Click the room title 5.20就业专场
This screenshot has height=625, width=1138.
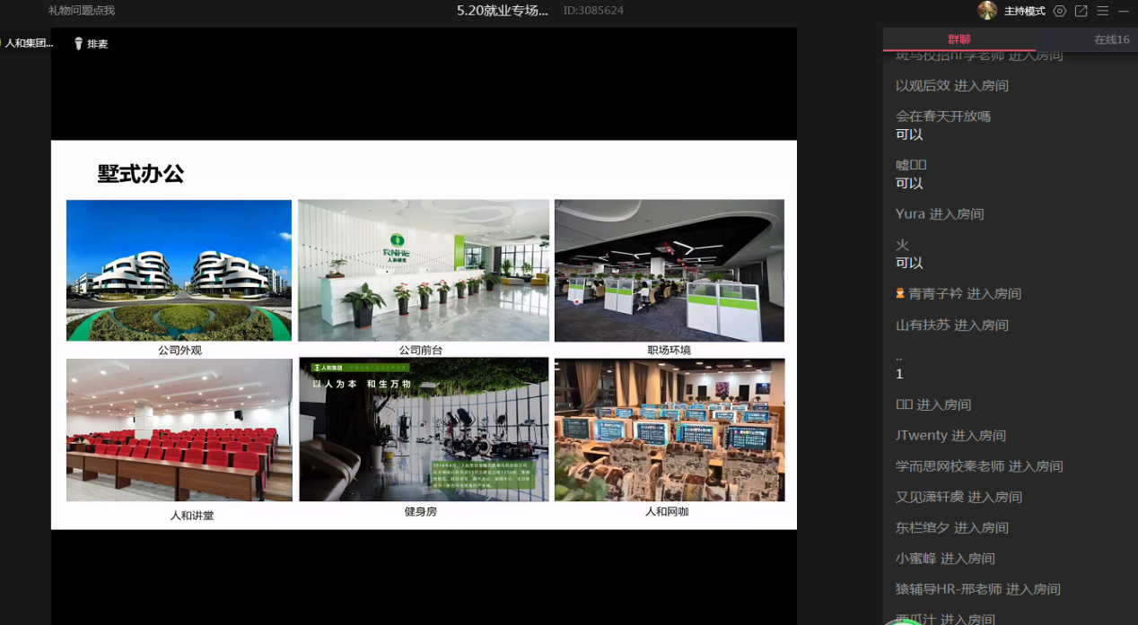502,11
